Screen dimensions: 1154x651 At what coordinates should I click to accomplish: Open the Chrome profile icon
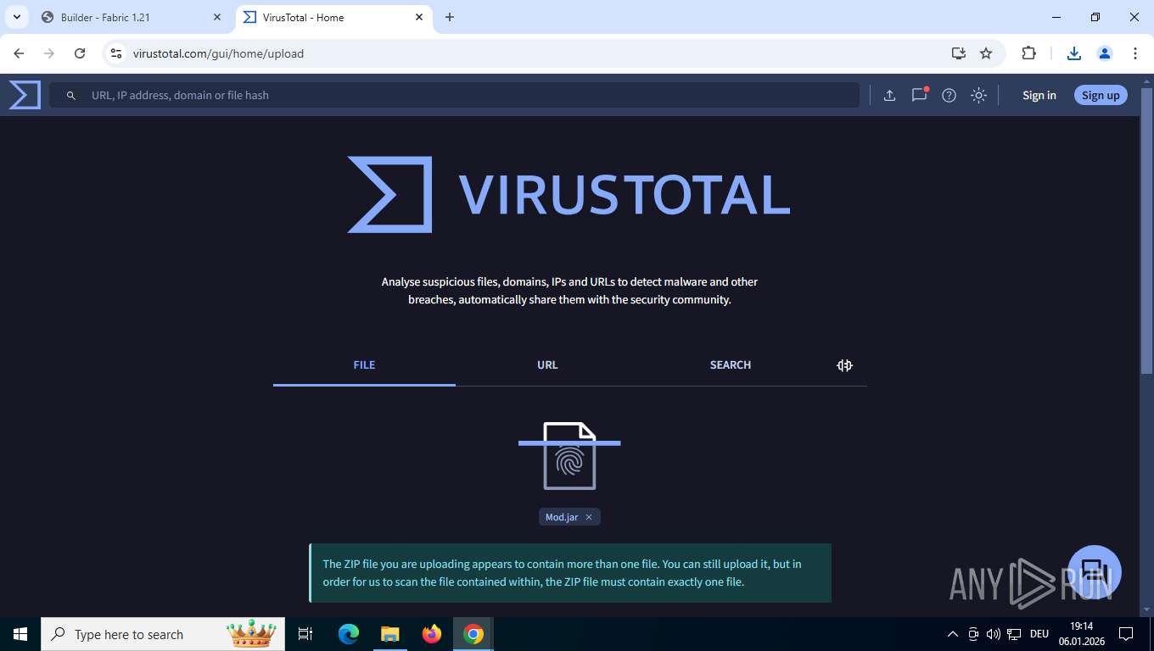pos(1105,53)
